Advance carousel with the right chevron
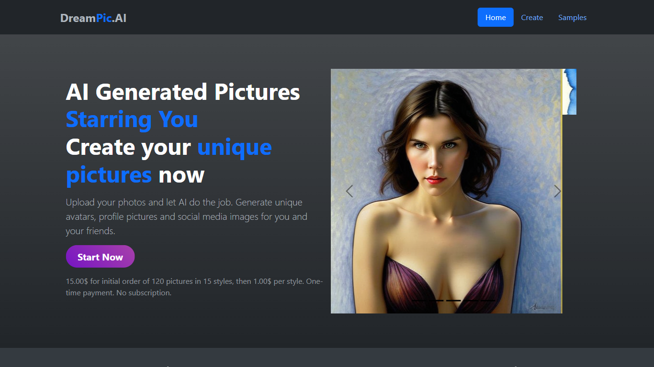 coord(557,191)
